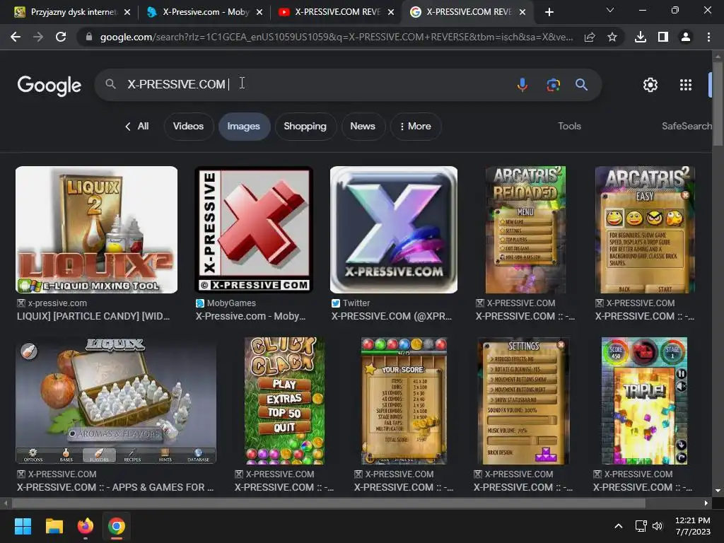
Task: Launch Firefox from the taskbar
Action: pos(86,526)
